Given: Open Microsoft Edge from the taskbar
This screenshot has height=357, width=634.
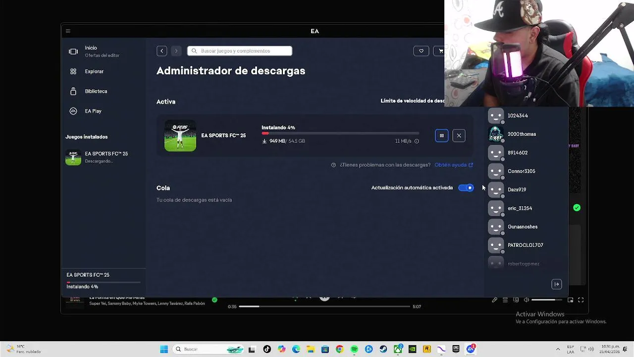Looking at the screenshot, I should tap(296, 349).
